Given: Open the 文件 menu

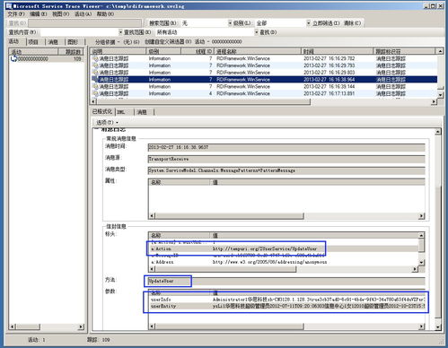Looking at the screenshot, I should click(x=15, y=14).
